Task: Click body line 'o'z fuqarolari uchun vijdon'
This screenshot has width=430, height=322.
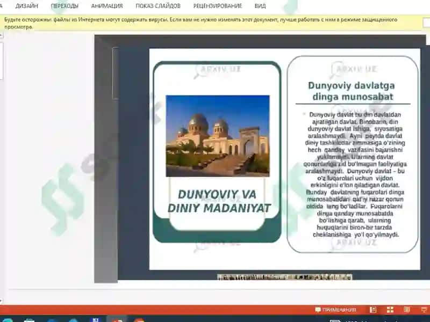Action: (x=355, y=178)
